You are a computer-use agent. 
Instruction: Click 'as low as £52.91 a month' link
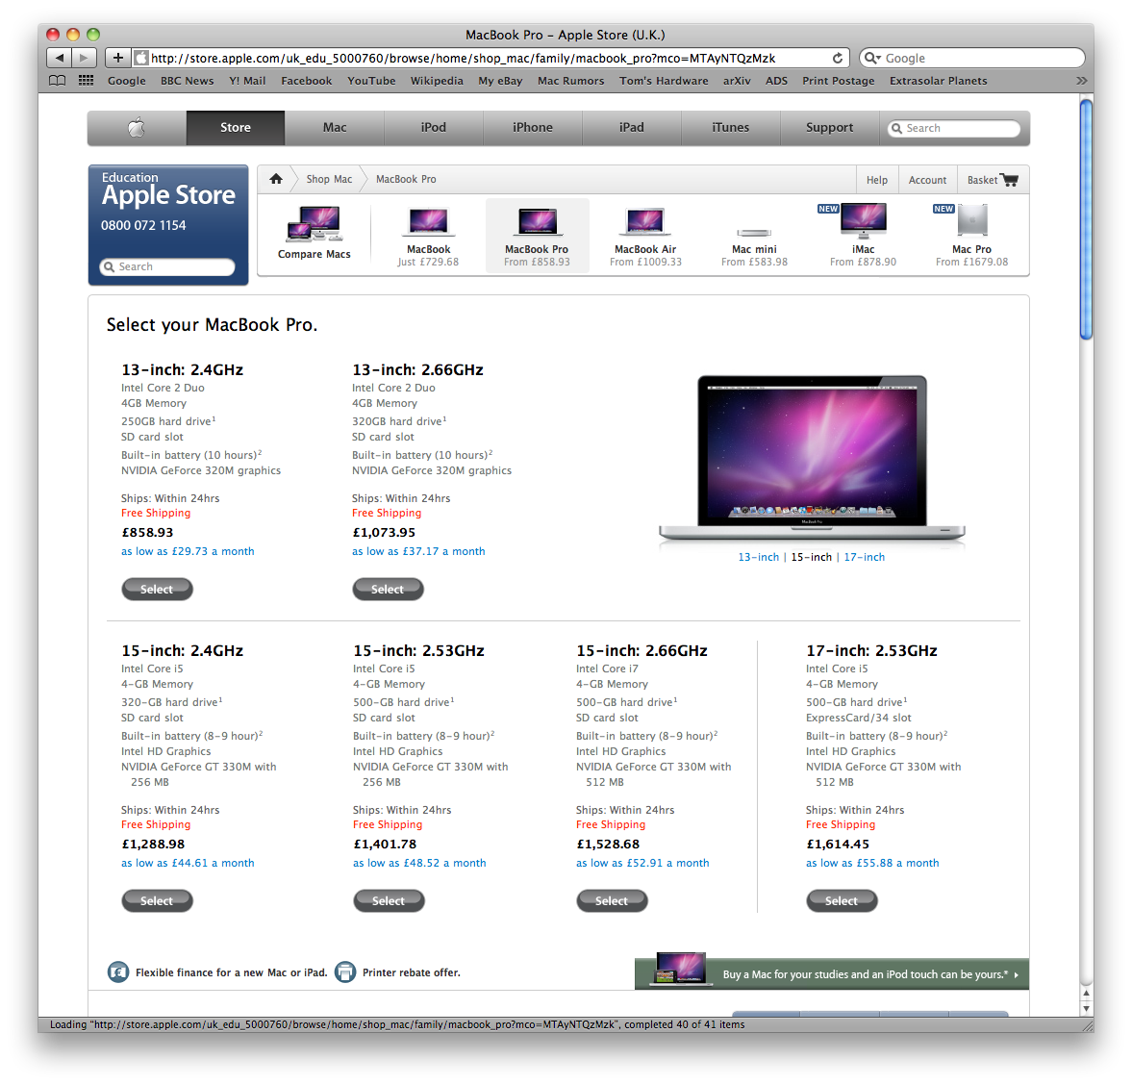click(x=642, y=864)
